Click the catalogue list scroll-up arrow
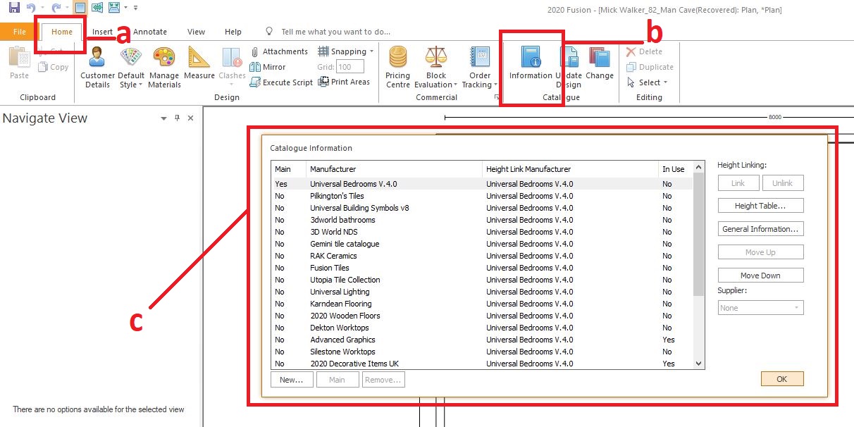This screenshot has height=427, width=854. pyautogui.click(x=699, y=168)
